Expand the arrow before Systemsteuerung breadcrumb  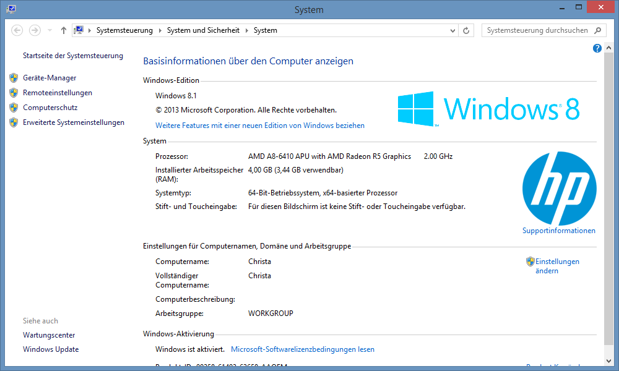(90, 30)
